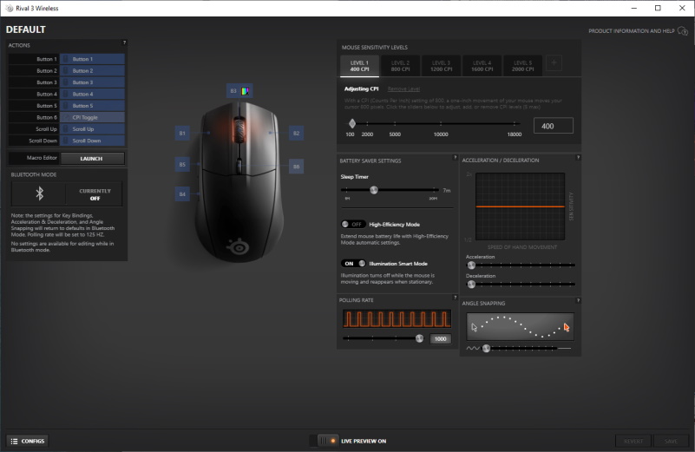Viewport: 695px width, 452px height.
Task: Launch the Macro Editor
Action: tap(92, 158)
